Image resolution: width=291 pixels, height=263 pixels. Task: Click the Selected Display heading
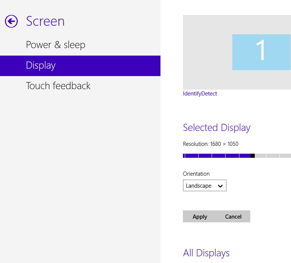(217, 128)
